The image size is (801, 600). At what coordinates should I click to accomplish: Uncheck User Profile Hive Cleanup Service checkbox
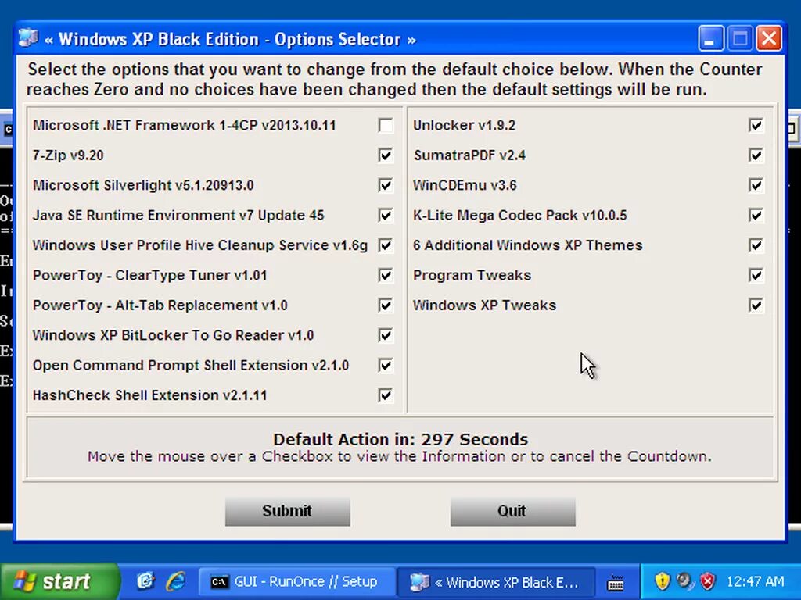pos(386,245)
